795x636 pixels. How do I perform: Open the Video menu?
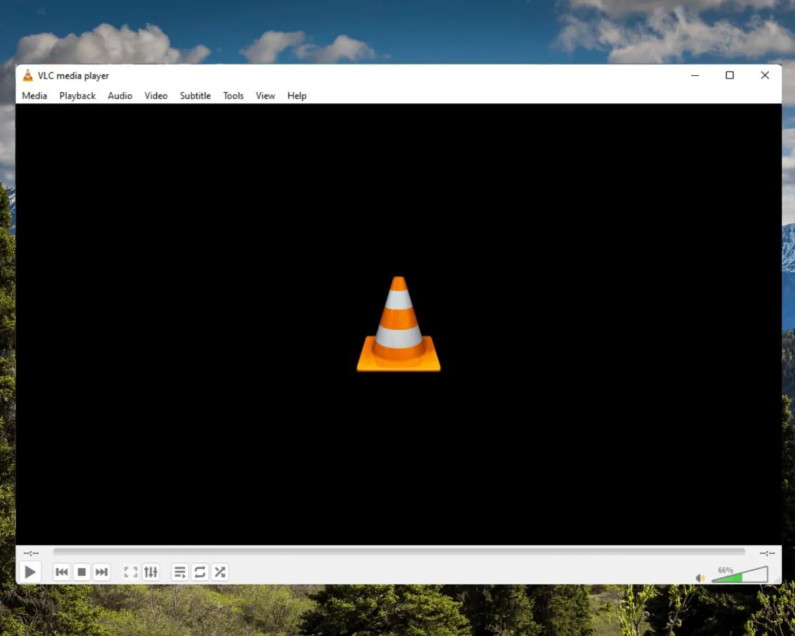click(156, 95)
